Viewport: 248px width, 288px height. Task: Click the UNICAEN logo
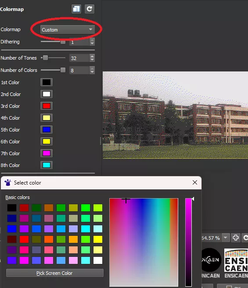pos(211,260)
